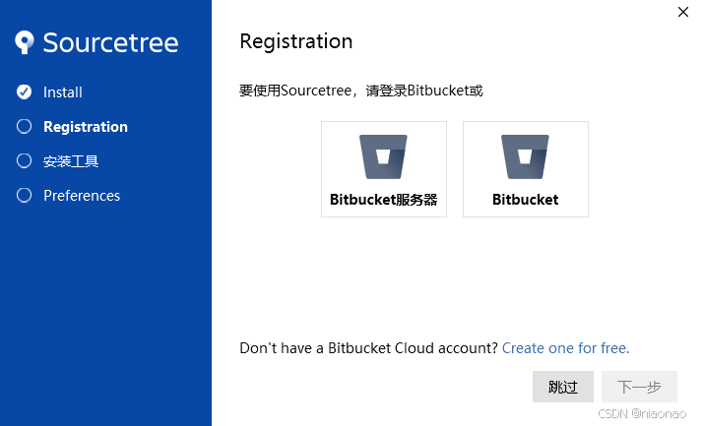Viewport: 702px width, 426px height.
Task: Click the Don't have a Bitbucket Cloud account text
Action: [x=368, y=348]
